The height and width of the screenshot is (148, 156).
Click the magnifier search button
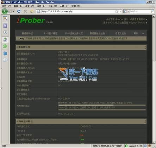pos(152,11)
